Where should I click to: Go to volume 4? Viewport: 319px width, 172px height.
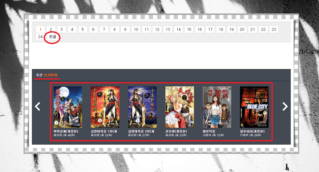pos(72,29)
